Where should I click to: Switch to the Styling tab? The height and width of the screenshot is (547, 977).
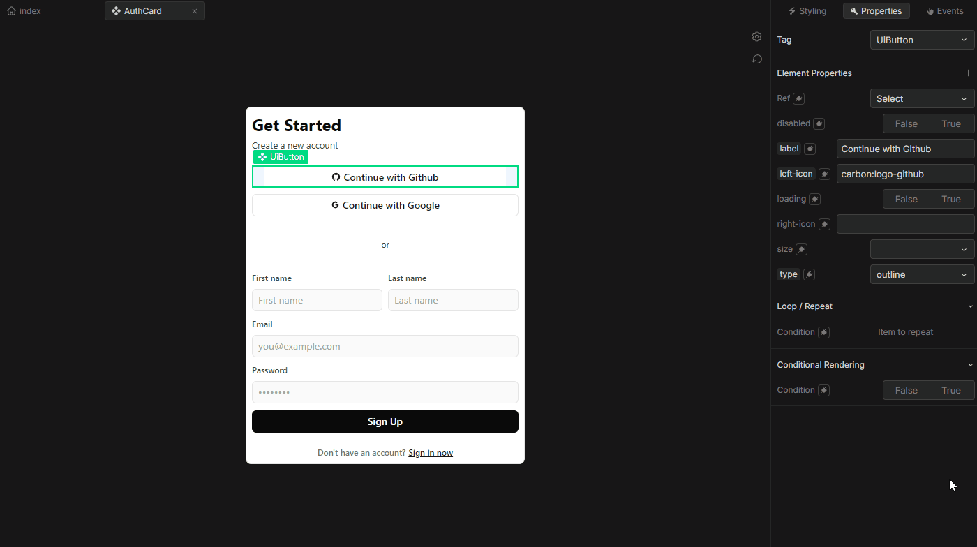807,11
